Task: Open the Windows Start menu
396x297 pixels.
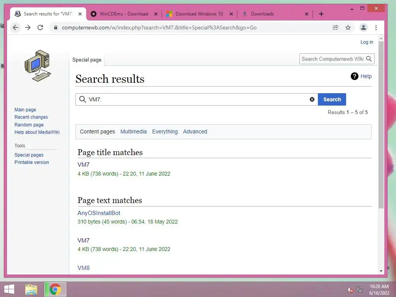Action: 9,289
